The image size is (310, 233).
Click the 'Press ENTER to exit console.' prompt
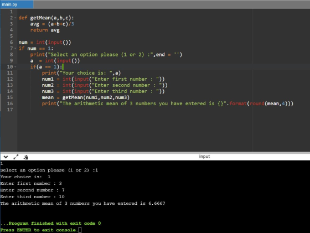(39, 230)
